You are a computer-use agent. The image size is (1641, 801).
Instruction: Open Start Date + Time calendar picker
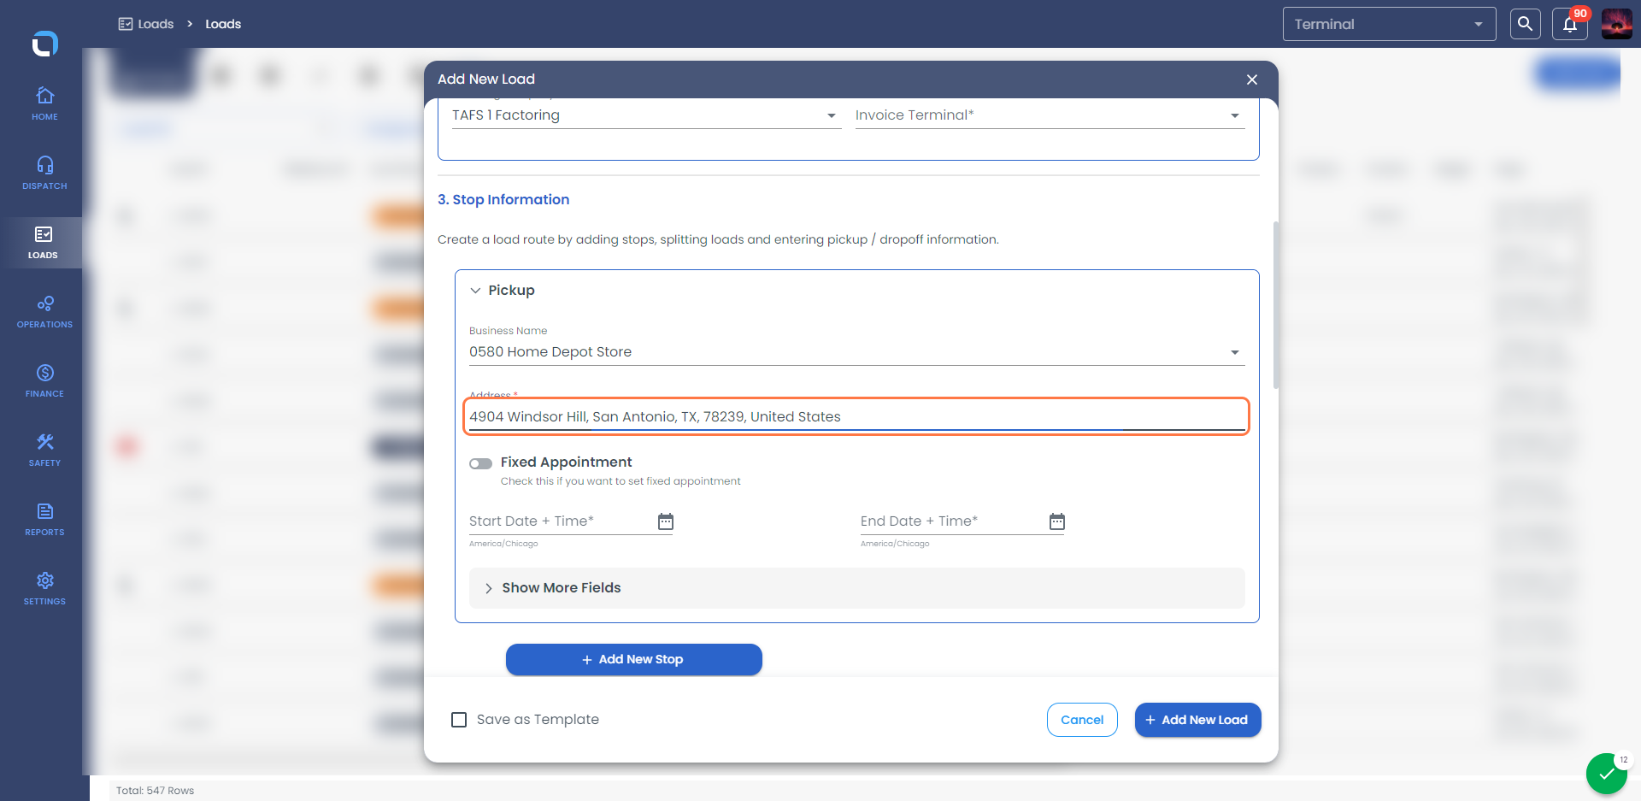click(666, 521)
